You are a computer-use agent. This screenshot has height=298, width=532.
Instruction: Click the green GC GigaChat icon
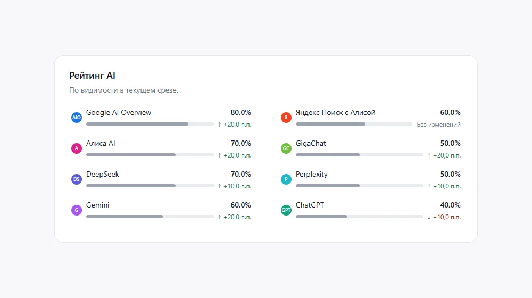coord(286,148)
